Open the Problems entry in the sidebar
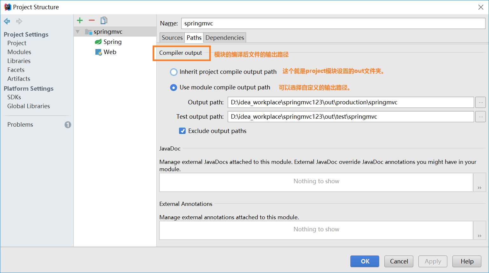 (x=20, y=124)
